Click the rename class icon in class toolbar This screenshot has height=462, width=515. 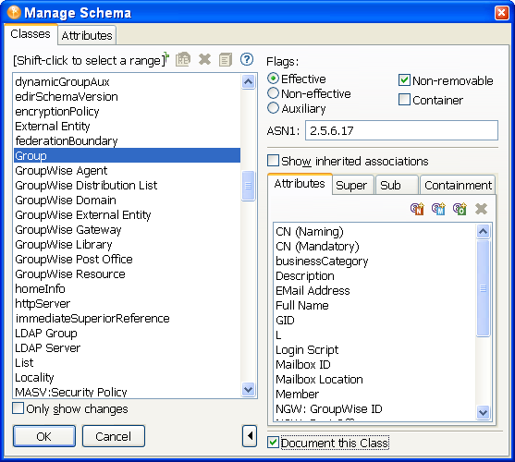point(183,59)
